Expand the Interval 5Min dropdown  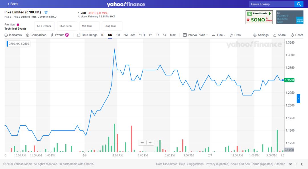(x=195, y=35)
